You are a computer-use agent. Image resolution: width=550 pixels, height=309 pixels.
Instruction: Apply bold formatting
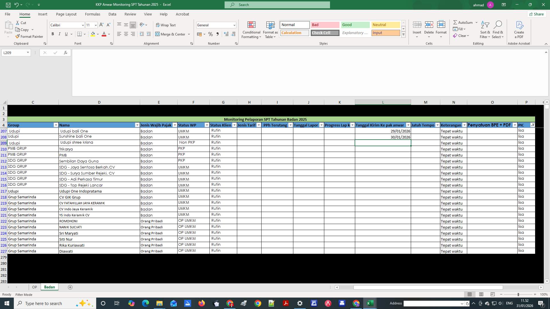click(x=53, y=34)
